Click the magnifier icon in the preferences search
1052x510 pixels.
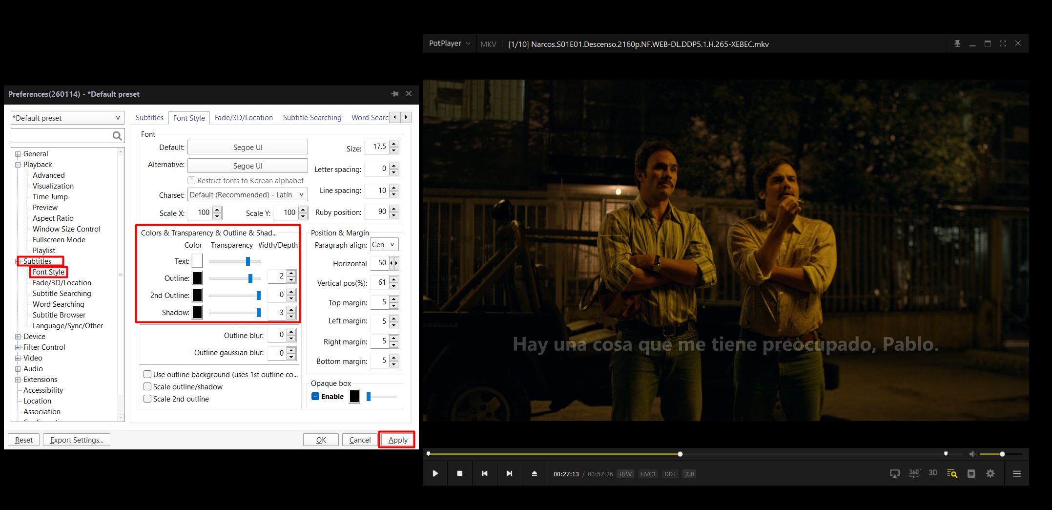tap(117, 136)
